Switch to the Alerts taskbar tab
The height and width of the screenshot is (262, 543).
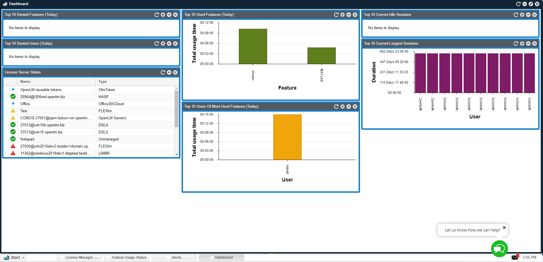coord(176,257)
